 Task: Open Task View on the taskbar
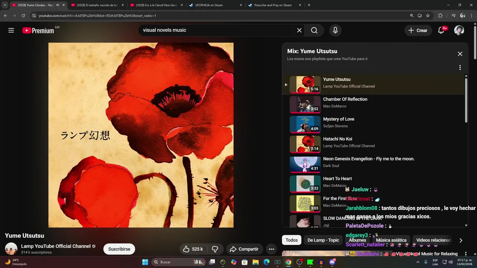pyautogui.click(x=212, y=262)
